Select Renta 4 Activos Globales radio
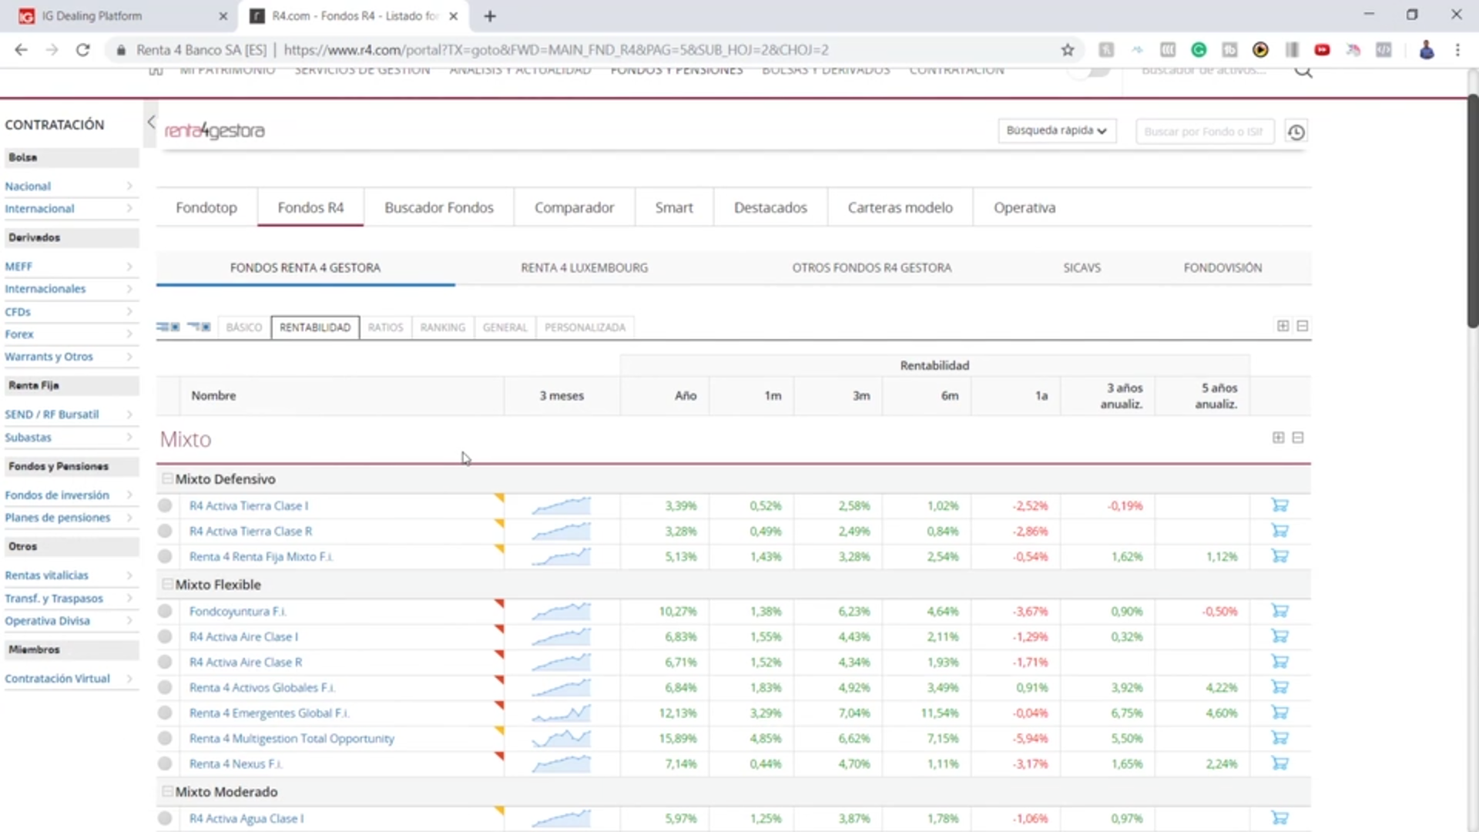 (165, 687)
